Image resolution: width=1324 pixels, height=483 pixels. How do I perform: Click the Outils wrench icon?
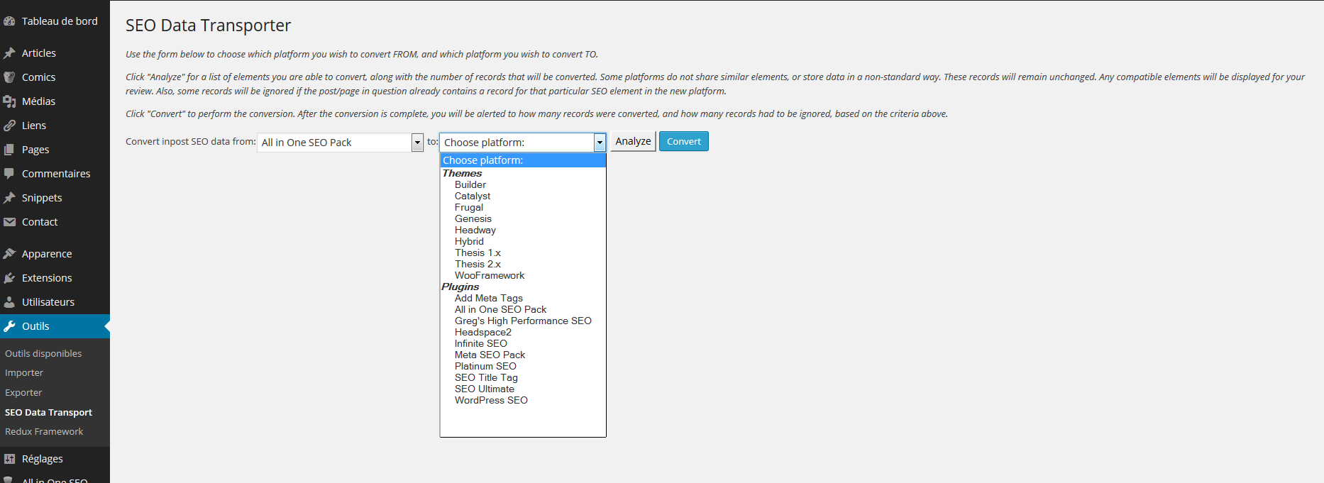(x=9, y=326)
